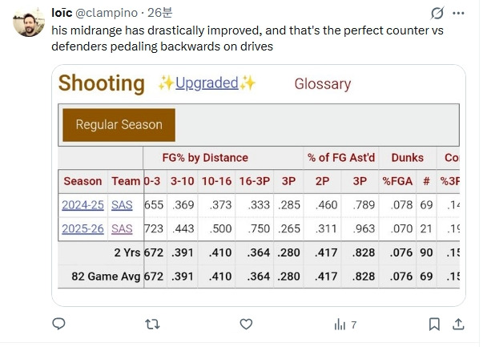Click the Upgraded link beside Shooting

tap(207, 83)
